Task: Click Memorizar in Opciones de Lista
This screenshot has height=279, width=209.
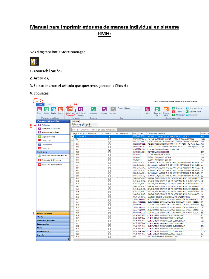Action: pos(179,115)
